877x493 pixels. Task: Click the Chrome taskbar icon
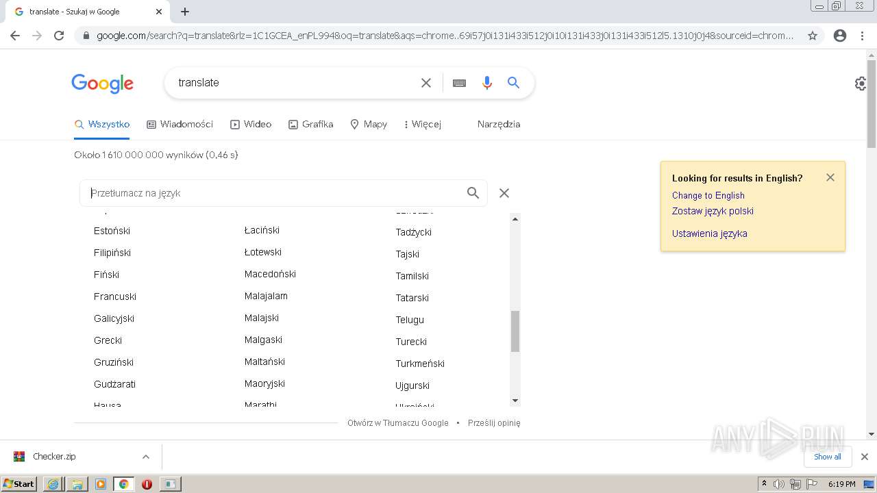(124, 484)
